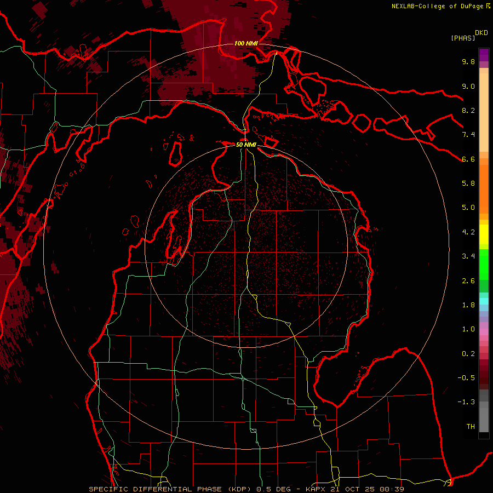Click the 50 NMI range ring label
The image size is (493, 493).
click(246, 145)
